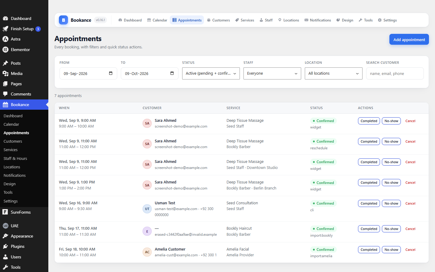
Task: Click the '7 appointments' count text
Action: (68, 96)
